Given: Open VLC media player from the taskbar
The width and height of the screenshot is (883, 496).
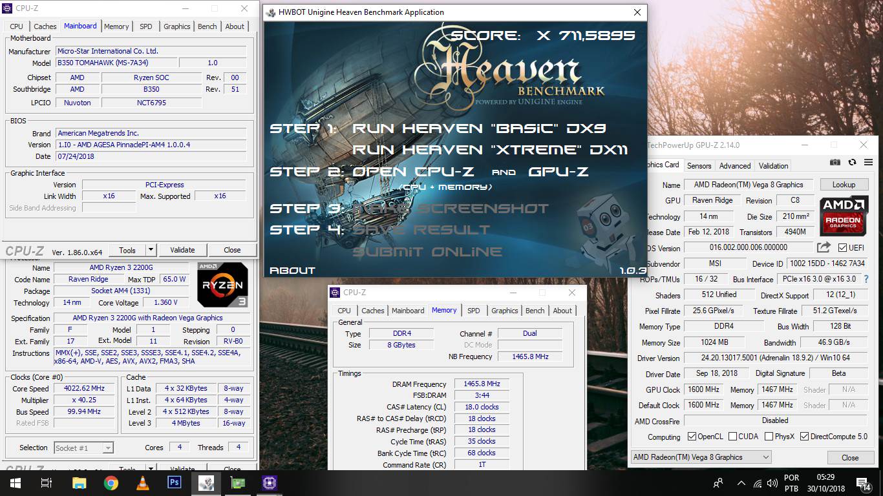Looking at the screenshot, I should [x=142, y=482].
